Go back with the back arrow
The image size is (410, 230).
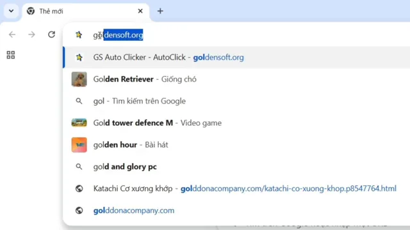click(x=12, y=34)
